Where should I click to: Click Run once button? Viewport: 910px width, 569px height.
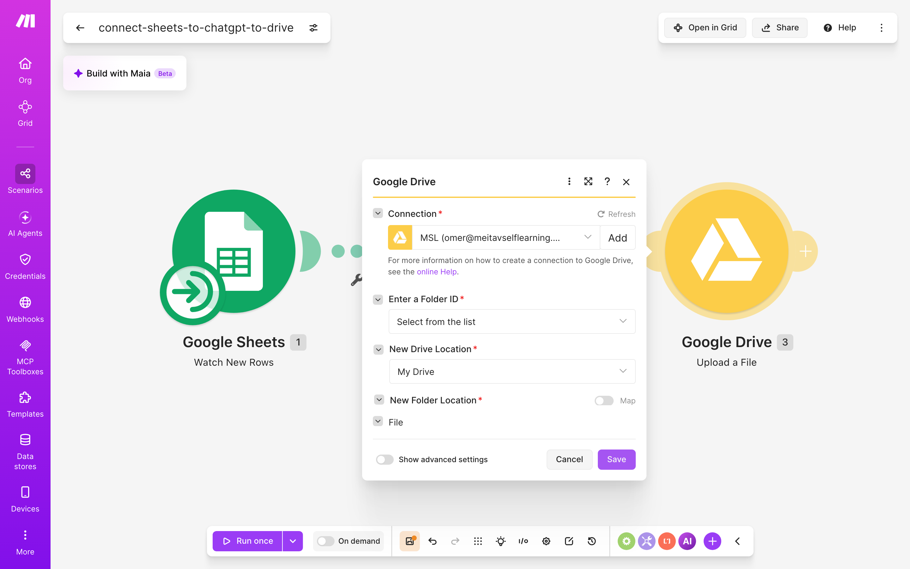(x=247, y=541)
